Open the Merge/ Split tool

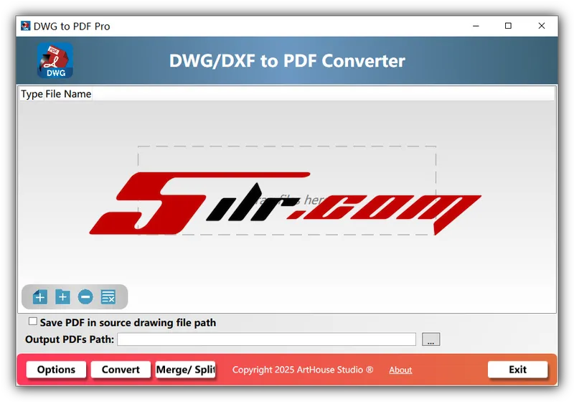[x=185, y=370]
